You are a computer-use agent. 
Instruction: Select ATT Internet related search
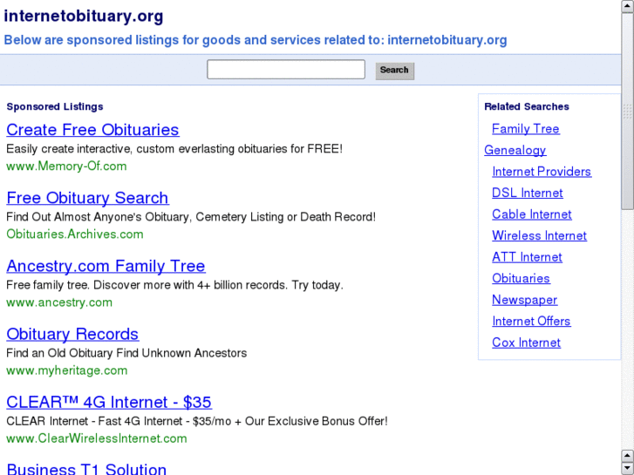[527, 257]
